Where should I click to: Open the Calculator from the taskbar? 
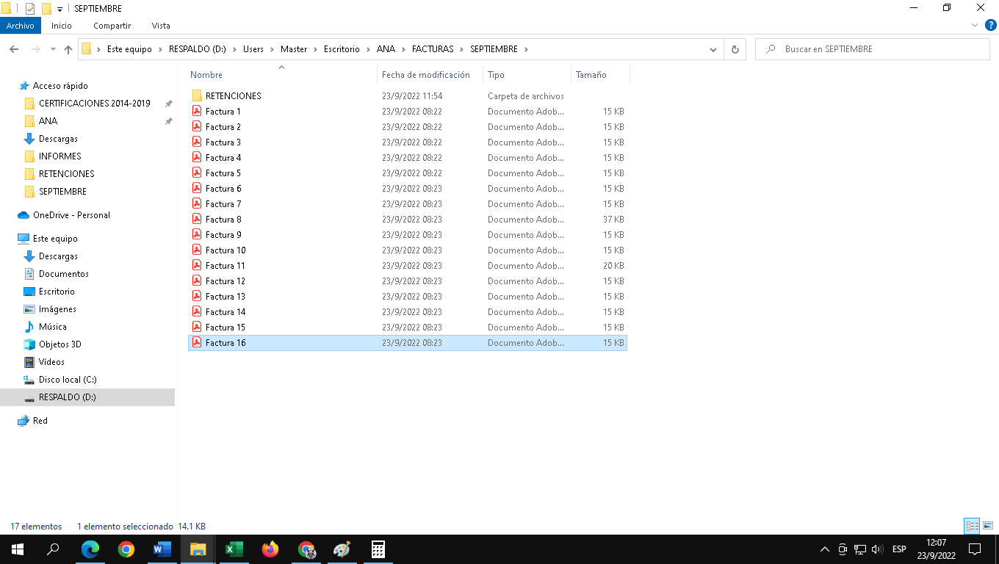378,549
